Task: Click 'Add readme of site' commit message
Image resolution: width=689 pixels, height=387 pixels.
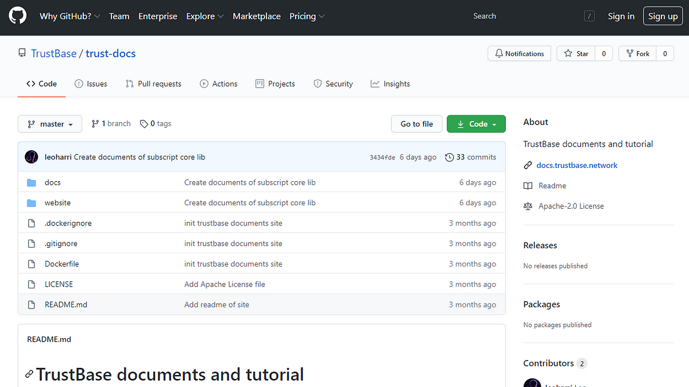Action: pos(216,304)
